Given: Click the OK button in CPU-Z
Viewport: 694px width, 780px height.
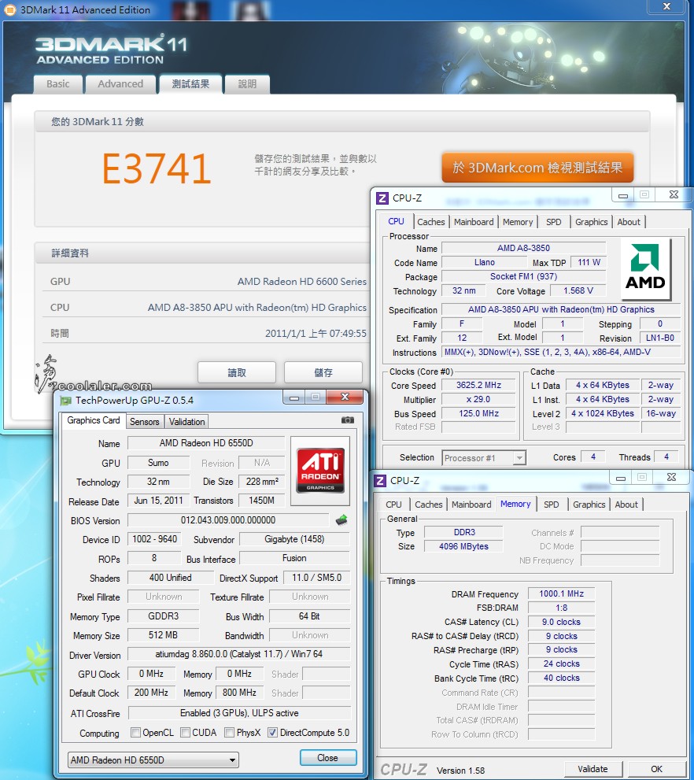Looking at the screenshot, I should click(657, 769).
